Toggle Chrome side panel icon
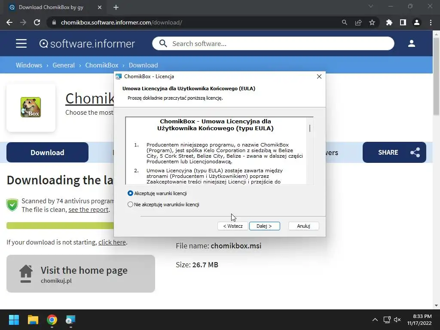Screen dimensions: 440x330 (403, 22)
